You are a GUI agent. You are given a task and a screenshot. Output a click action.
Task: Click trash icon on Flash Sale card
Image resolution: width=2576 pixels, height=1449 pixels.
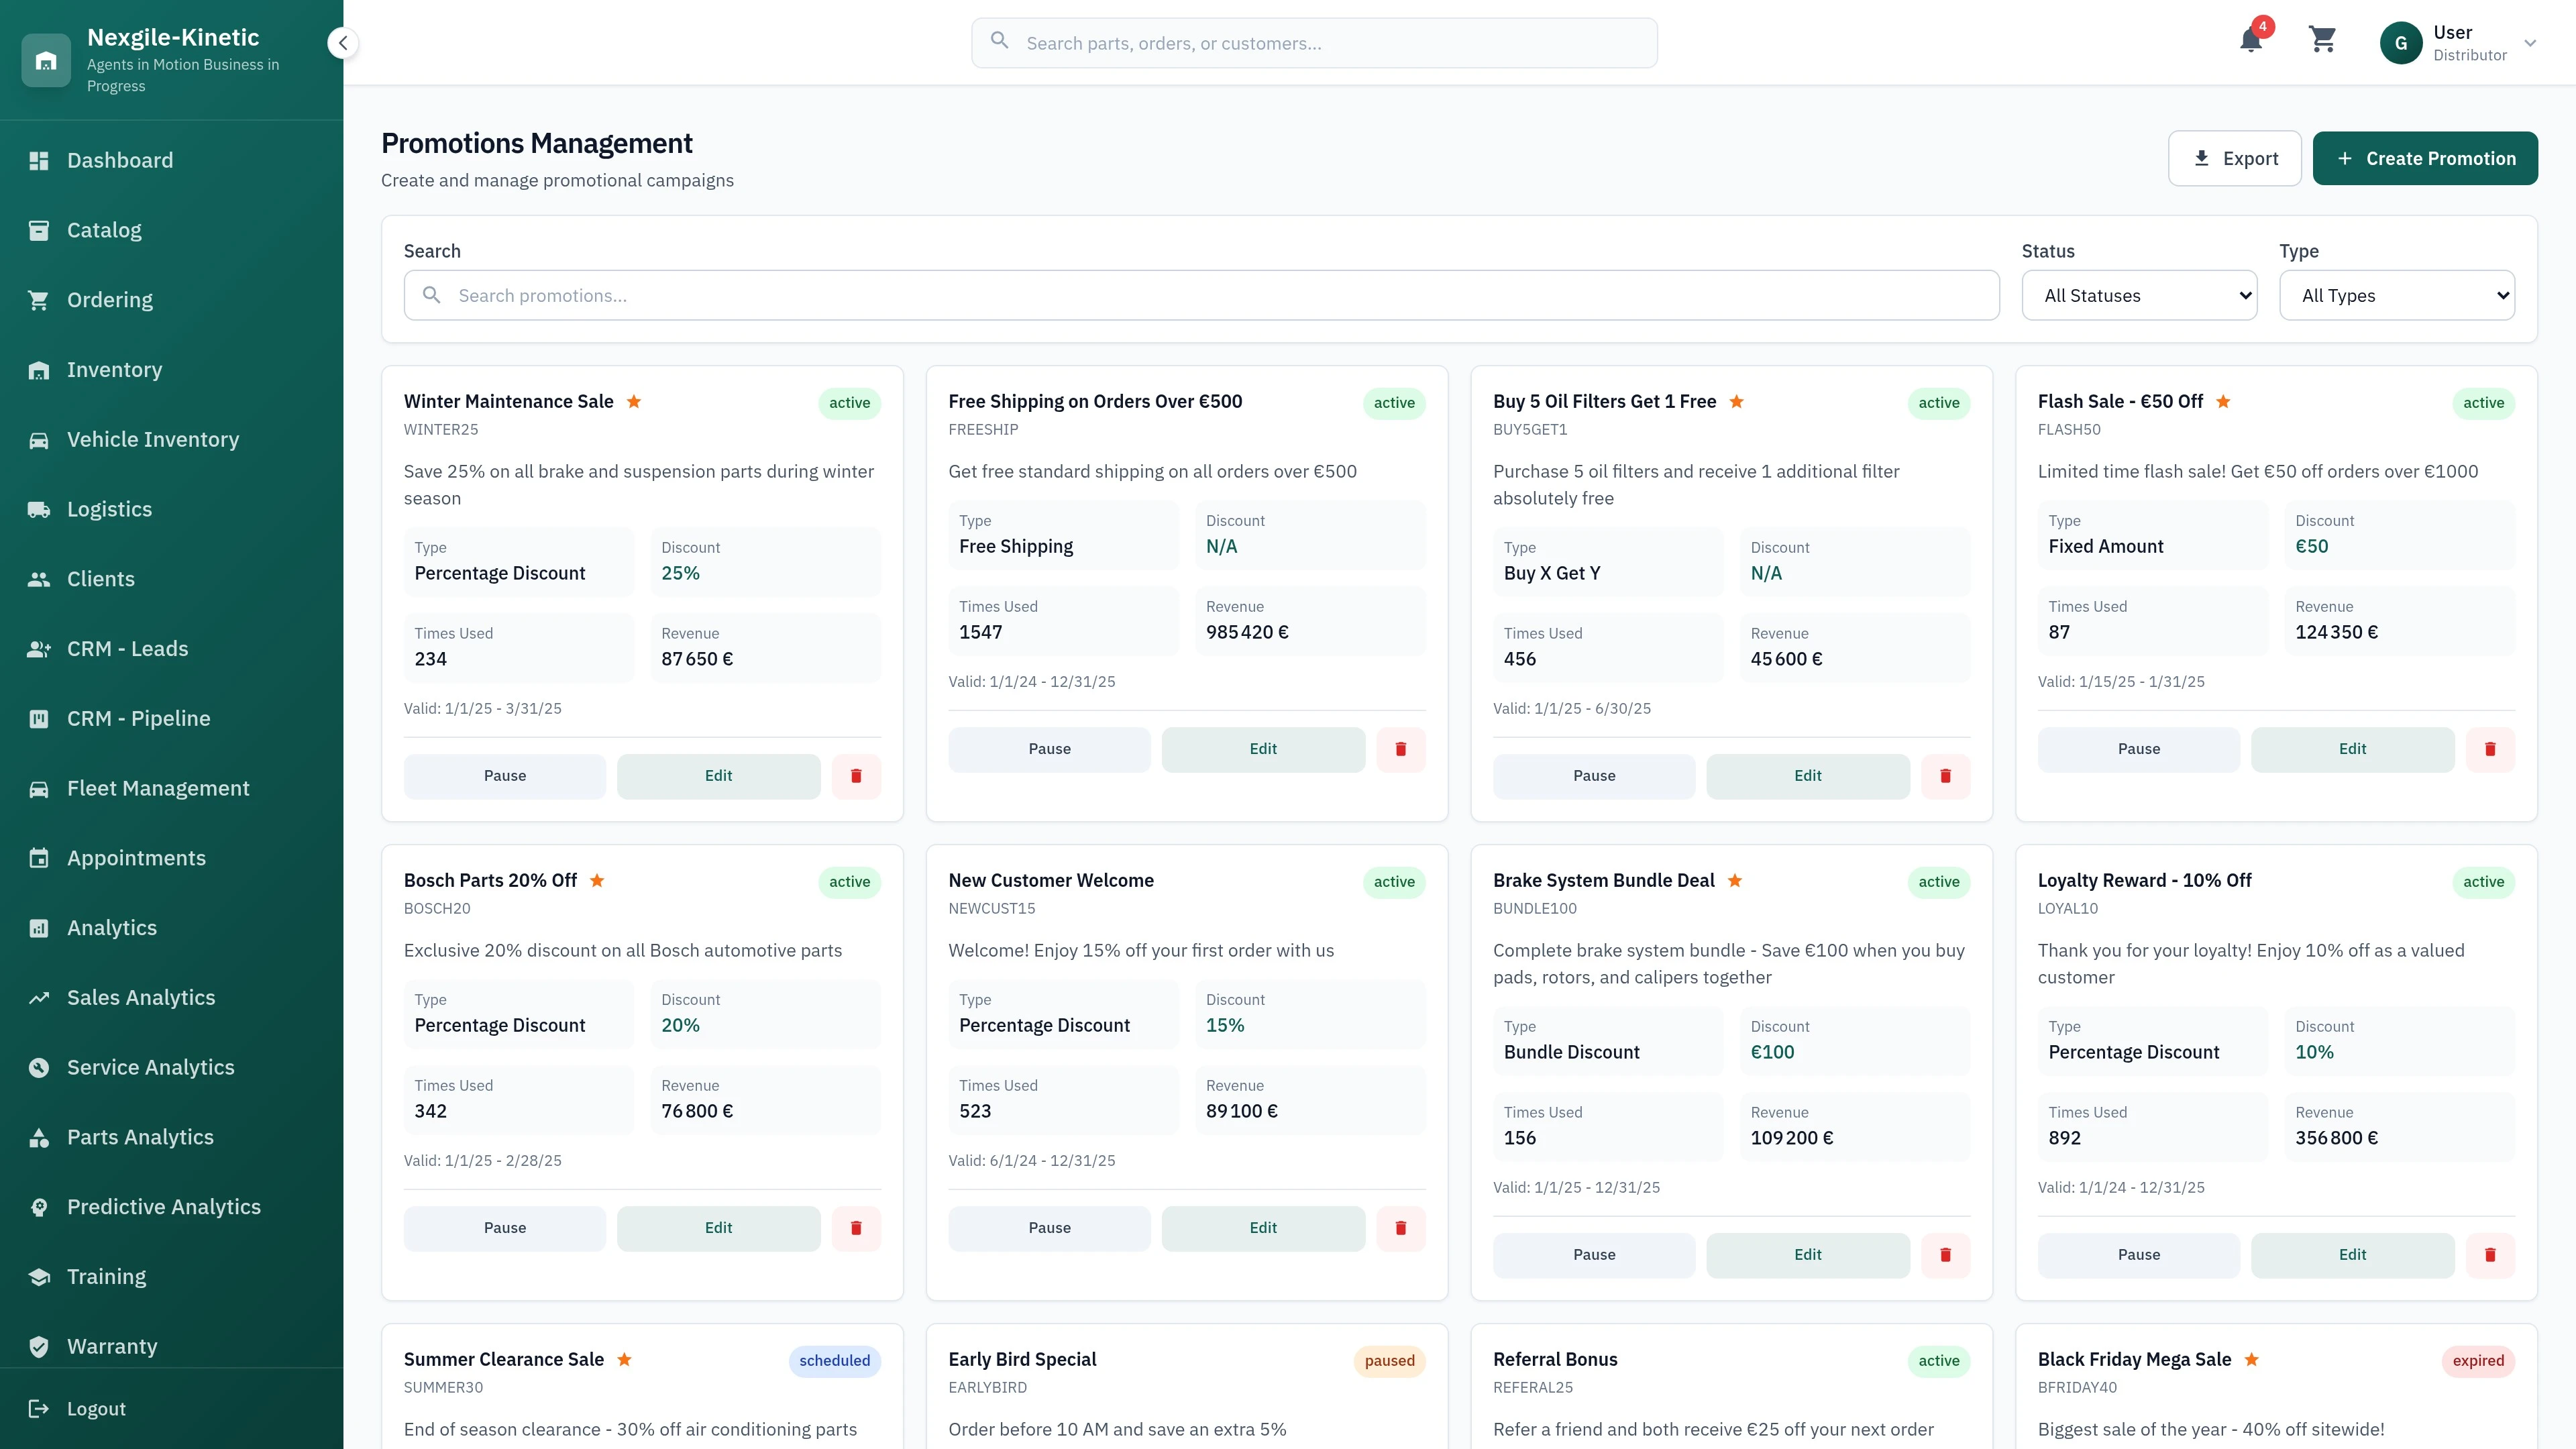(x=2490, y=749)
